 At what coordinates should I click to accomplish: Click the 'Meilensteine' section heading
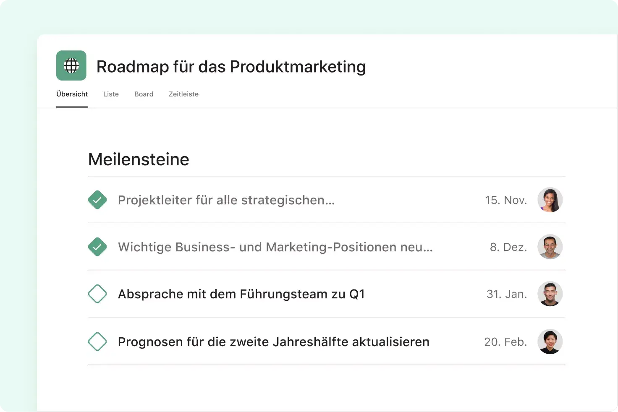click(139, 159)
